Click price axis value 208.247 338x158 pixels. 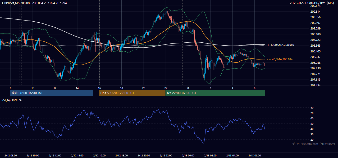click(x=315, y=57)
